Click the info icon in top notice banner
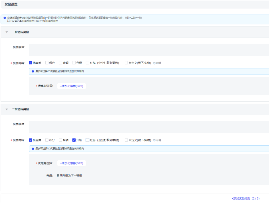269x203 pixels. point(5,18)
